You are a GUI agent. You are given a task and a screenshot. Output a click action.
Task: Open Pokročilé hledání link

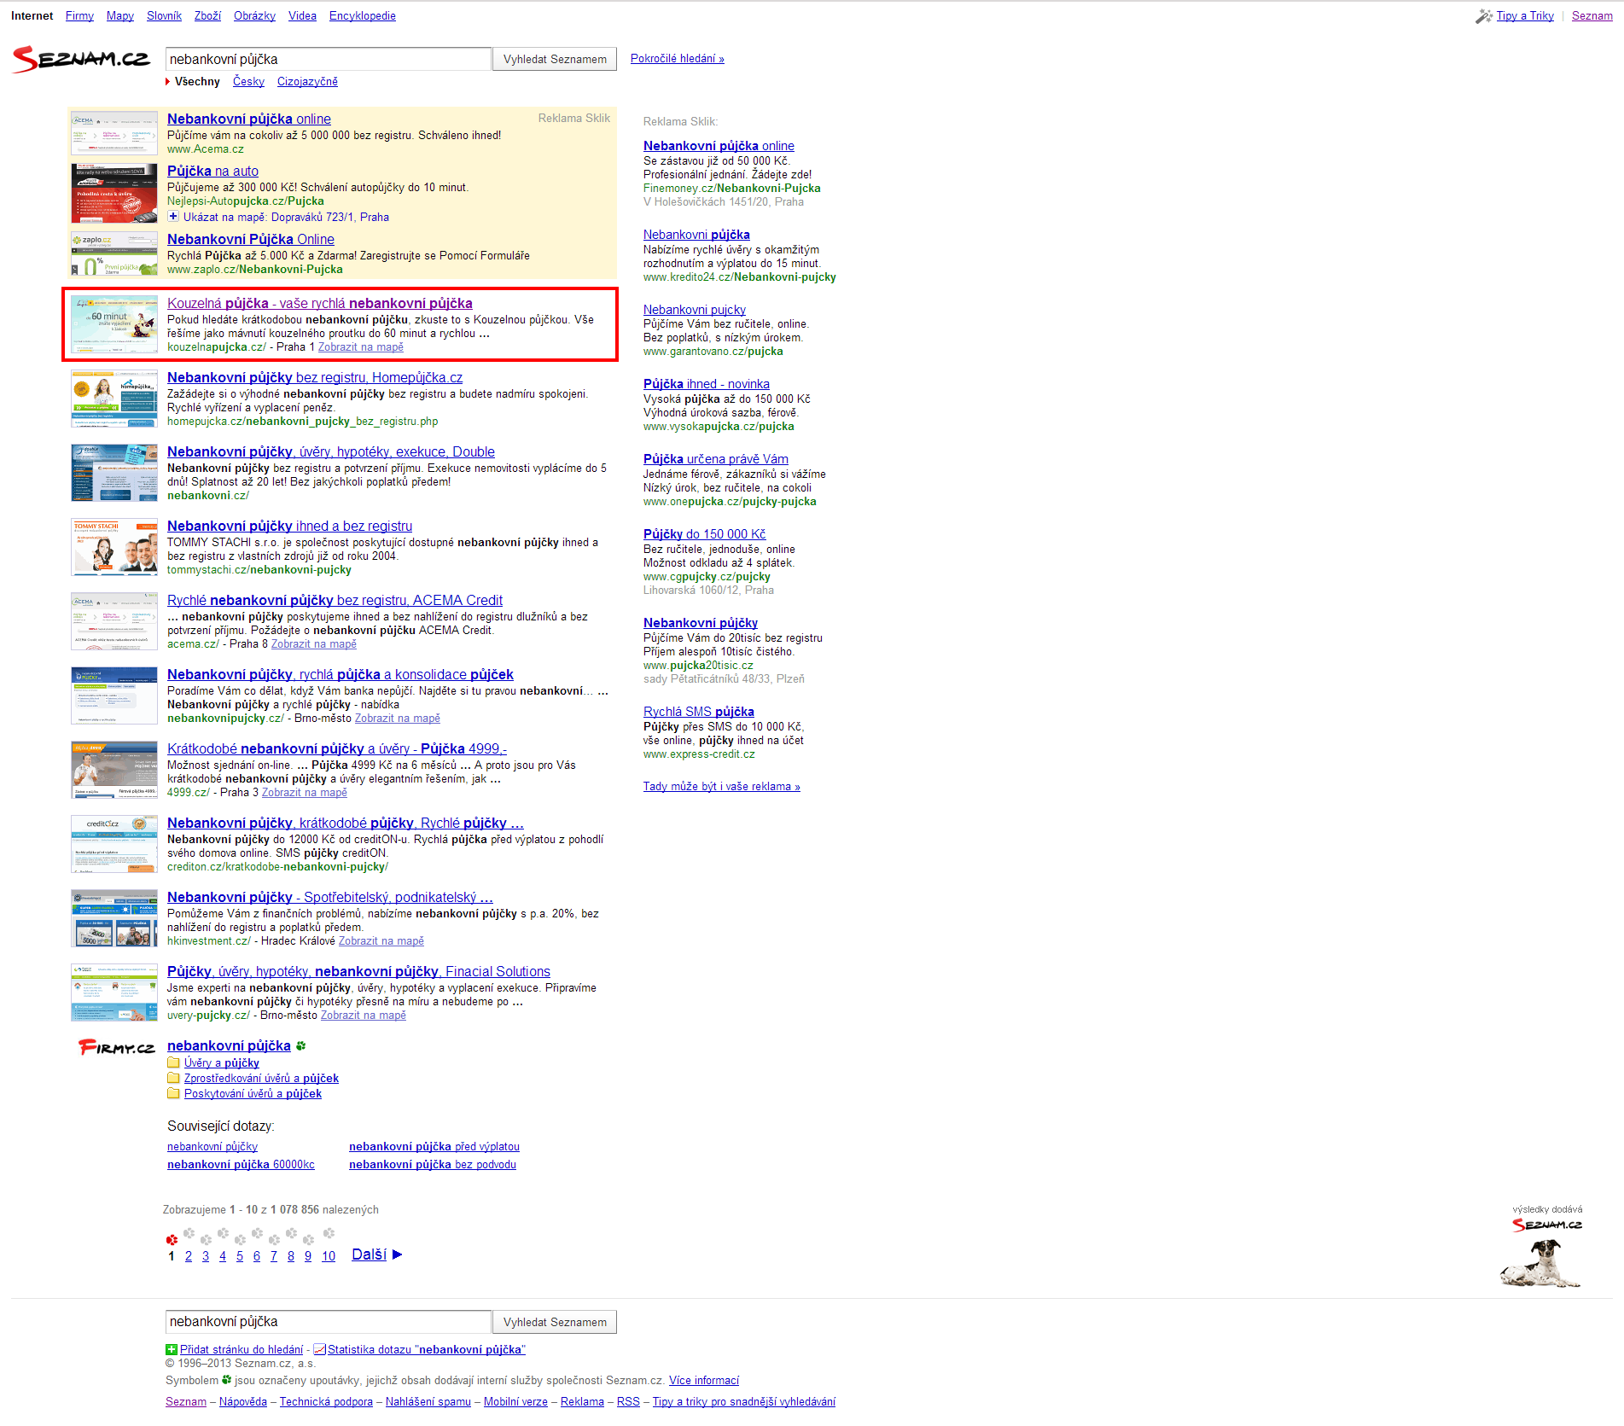[678, 59]
